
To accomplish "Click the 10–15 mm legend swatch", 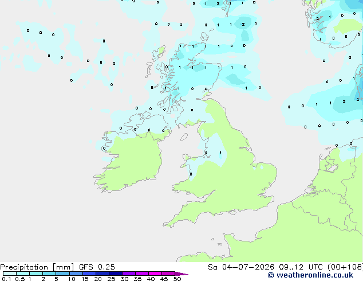I will click(76, 274).
